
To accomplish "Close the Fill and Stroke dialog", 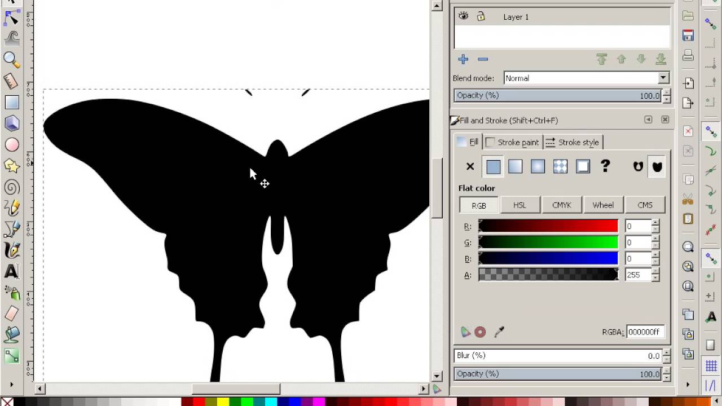I will tap(665, 120).
